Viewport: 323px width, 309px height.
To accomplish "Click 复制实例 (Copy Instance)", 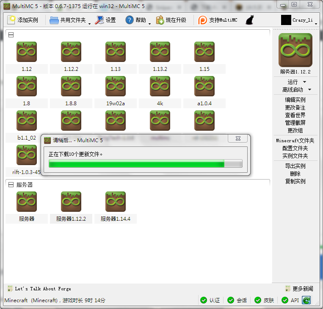I will 295,181.
